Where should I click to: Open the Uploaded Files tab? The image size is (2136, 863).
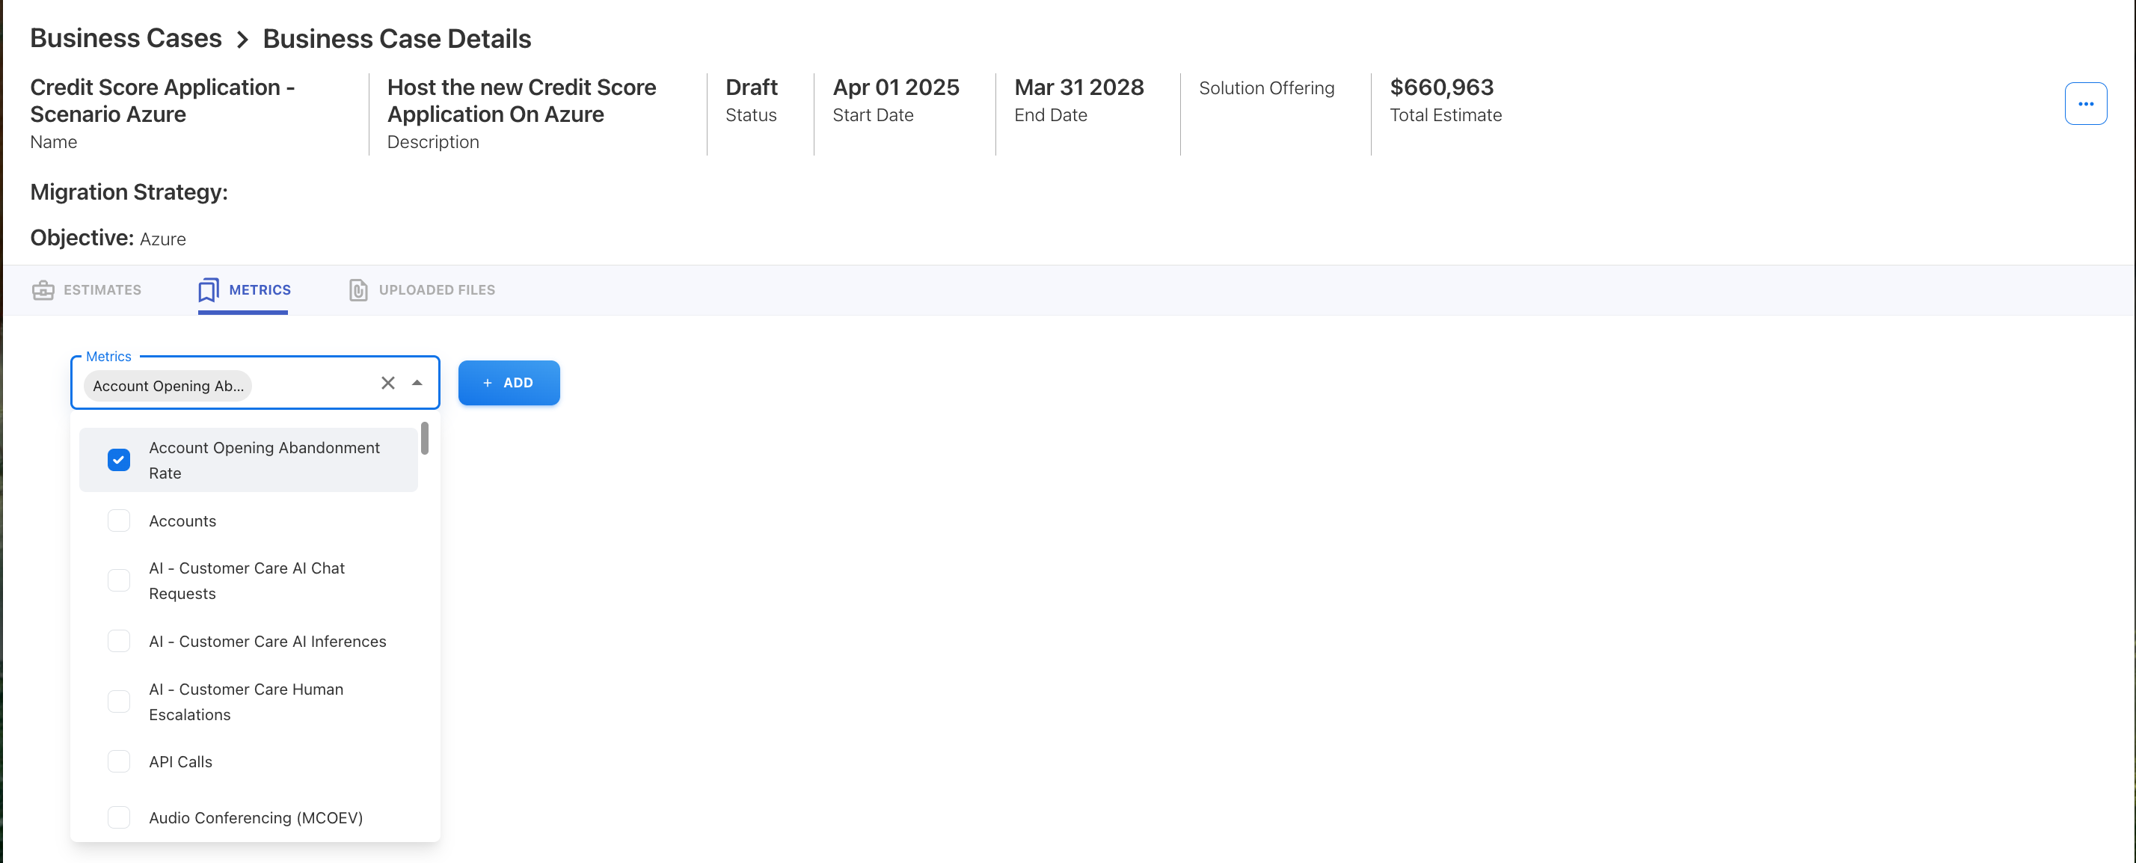[x=422, y=290]
